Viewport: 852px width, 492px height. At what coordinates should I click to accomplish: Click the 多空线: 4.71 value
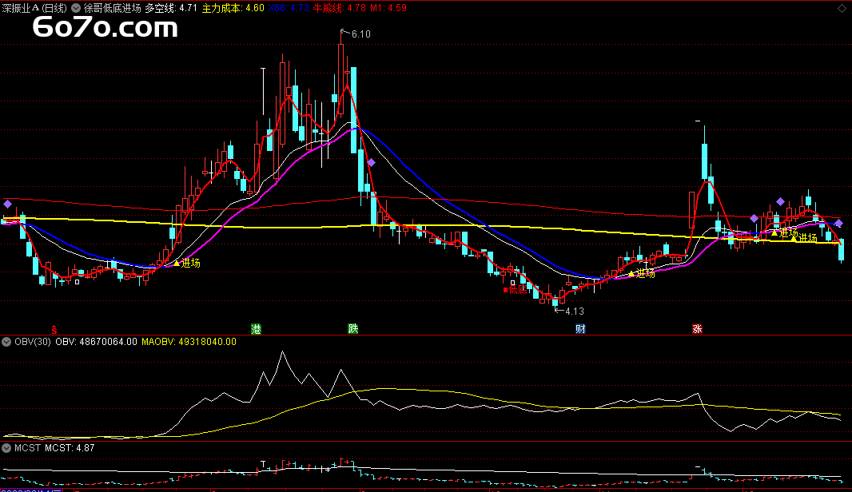click(x=171, y=8)
